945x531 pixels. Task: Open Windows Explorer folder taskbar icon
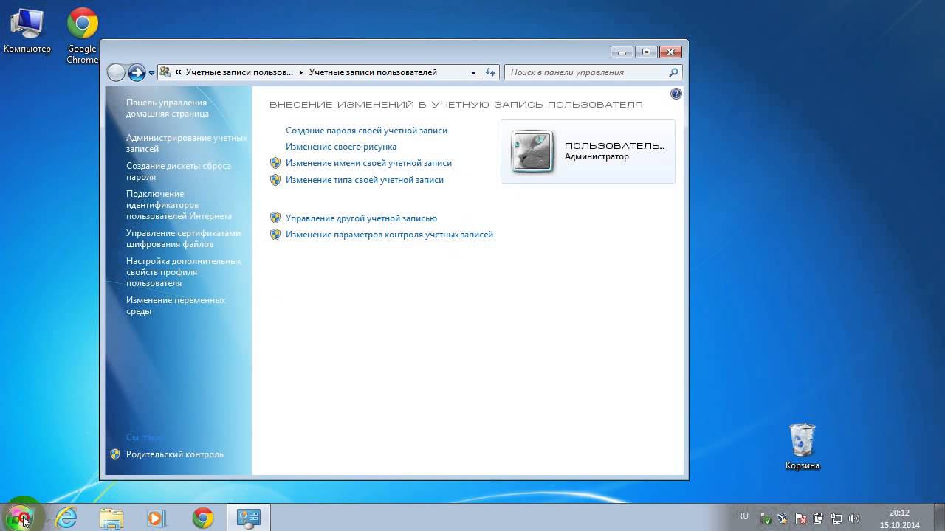click(111, 518)
